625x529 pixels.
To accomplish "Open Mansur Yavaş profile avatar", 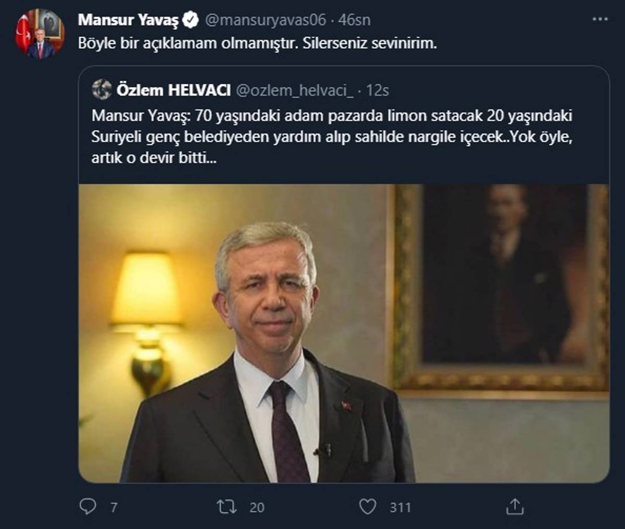I will (40, 33).
